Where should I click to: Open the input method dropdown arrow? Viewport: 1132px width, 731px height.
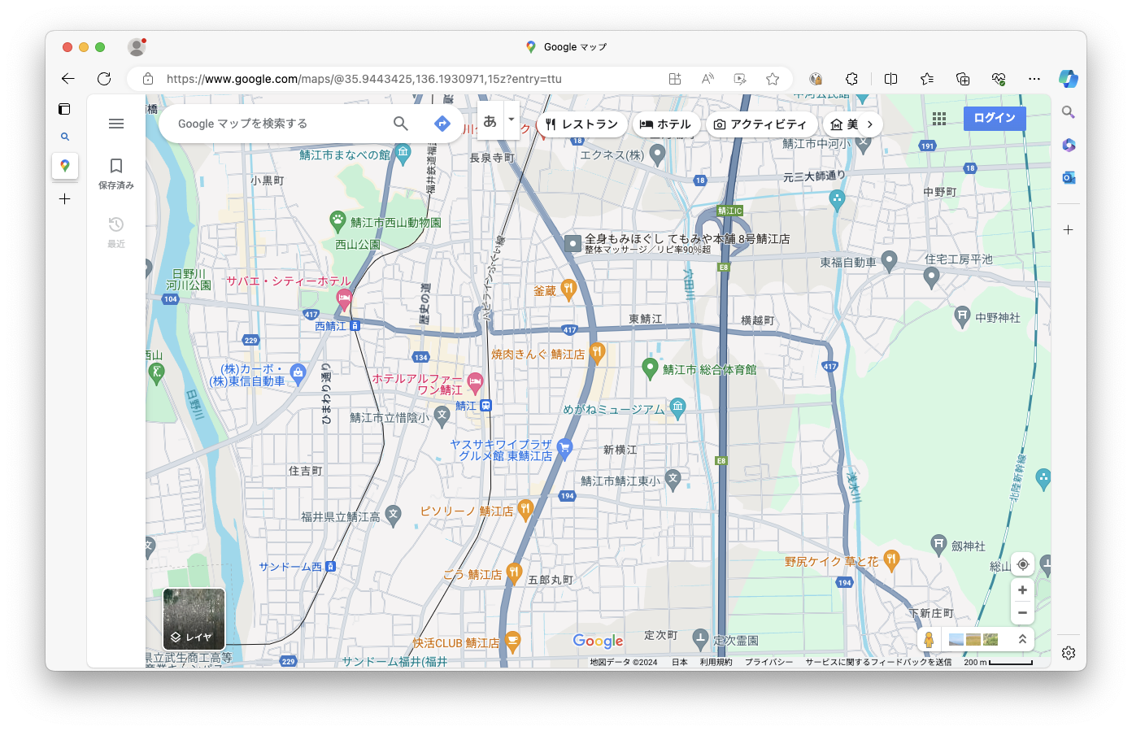coord(512,120)
